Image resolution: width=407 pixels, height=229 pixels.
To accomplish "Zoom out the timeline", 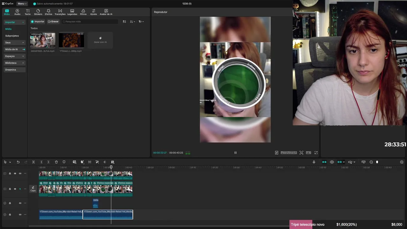I will click(371, 162).
